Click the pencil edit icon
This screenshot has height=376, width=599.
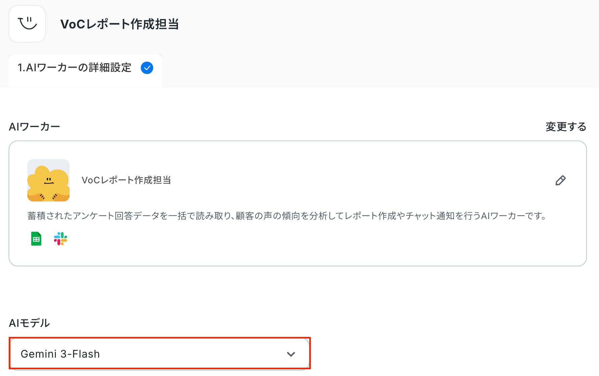pos(560,180)
